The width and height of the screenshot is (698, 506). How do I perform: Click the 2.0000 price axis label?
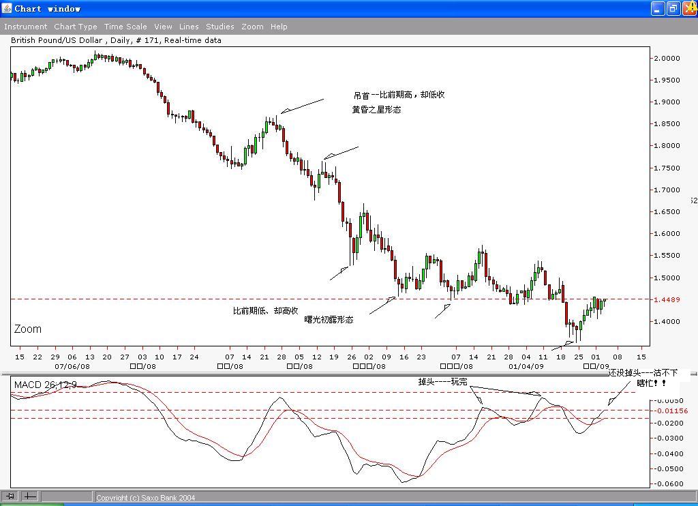click(667, 58)
